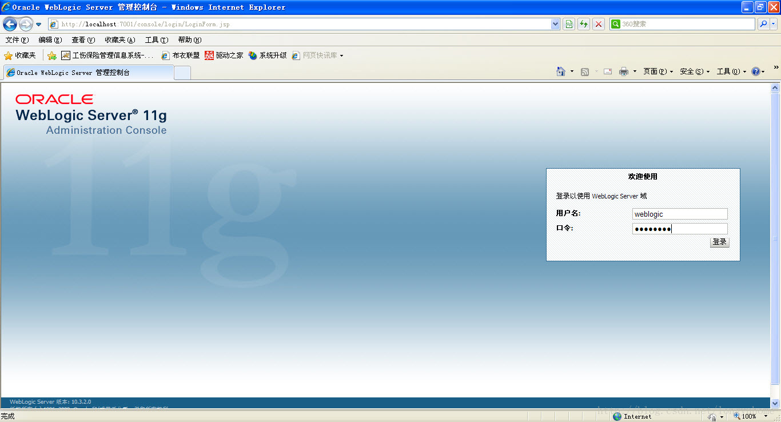Image resolution: width=781 pixels, height=422 pixels.
Task: Open the 查看(V) menu
Action: tap(83, 40)
